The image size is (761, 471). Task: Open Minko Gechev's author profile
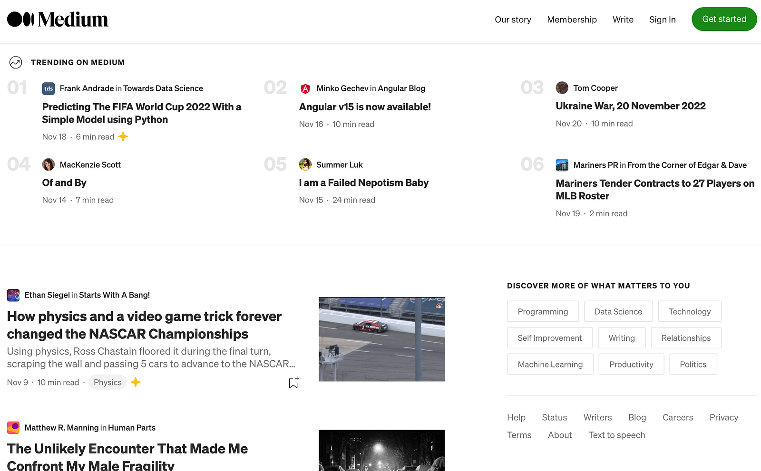pos(342,88)
